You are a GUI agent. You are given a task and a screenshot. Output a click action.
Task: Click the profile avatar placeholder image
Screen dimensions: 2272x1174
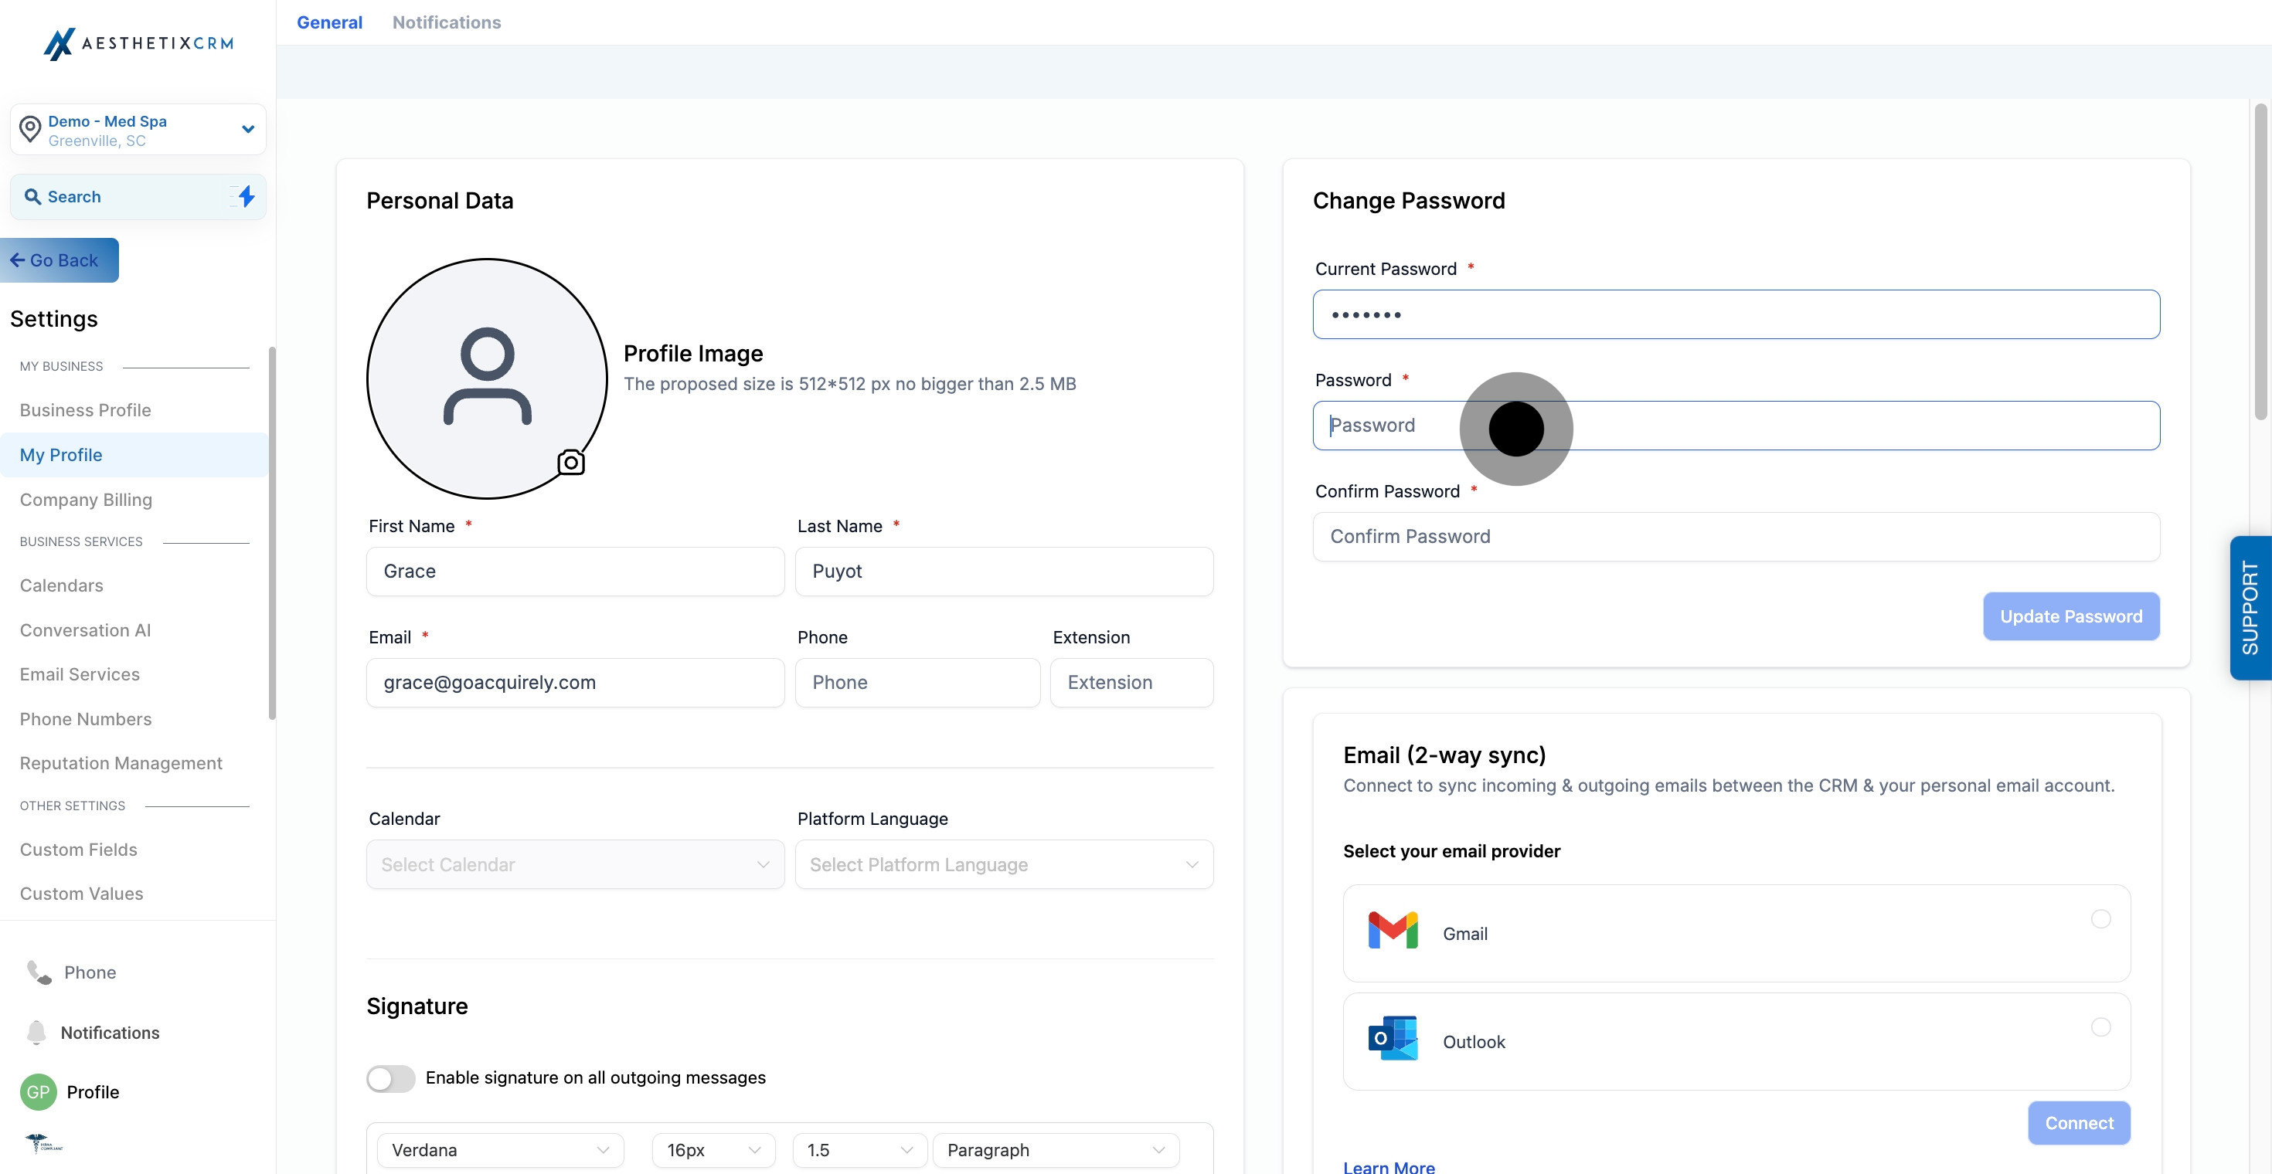tap(487, 378)
